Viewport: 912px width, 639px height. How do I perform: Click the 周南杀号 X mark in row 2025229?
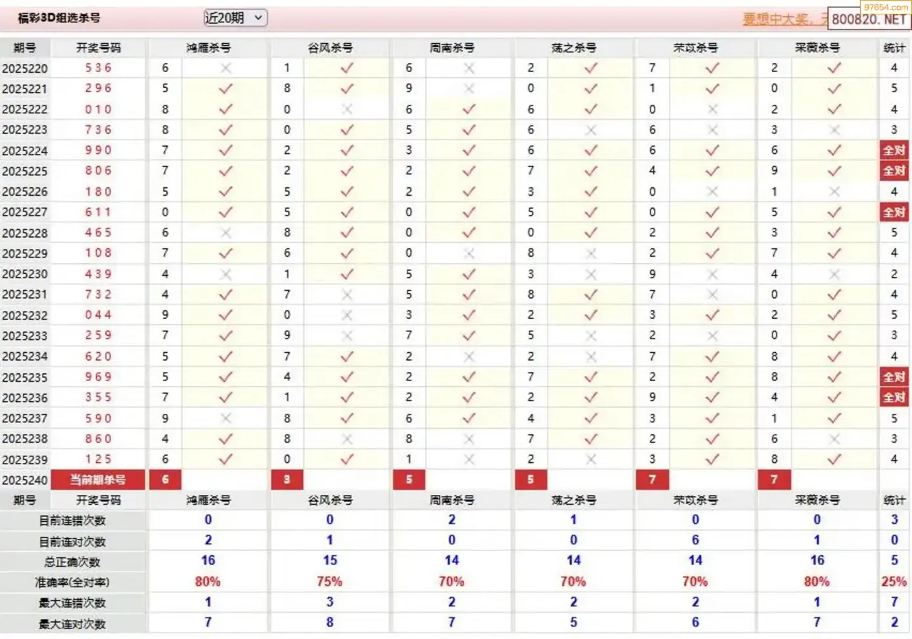click(x=469, y=253)
